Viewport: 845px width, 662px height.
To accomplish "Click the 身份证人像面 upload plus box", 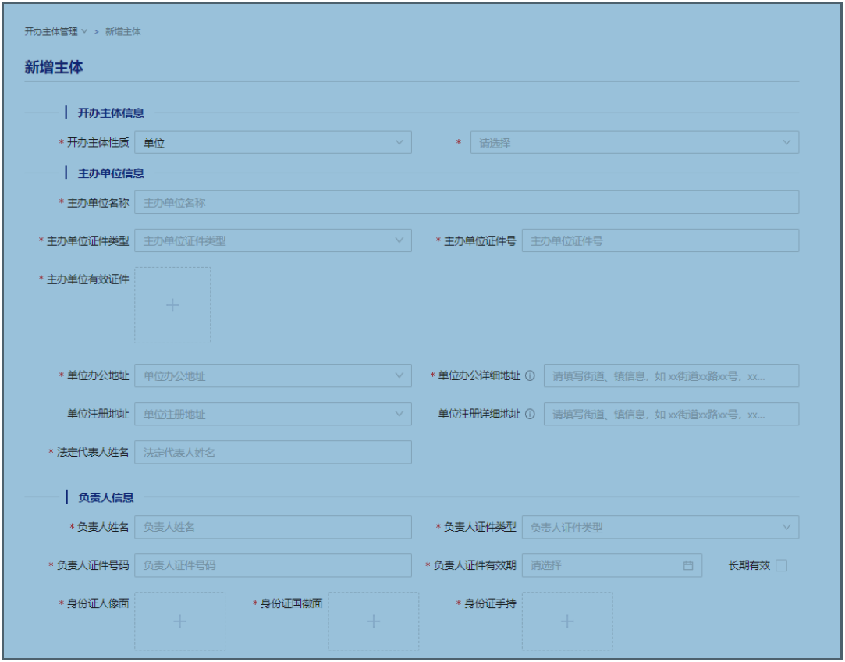I will [x=179, y=621].
